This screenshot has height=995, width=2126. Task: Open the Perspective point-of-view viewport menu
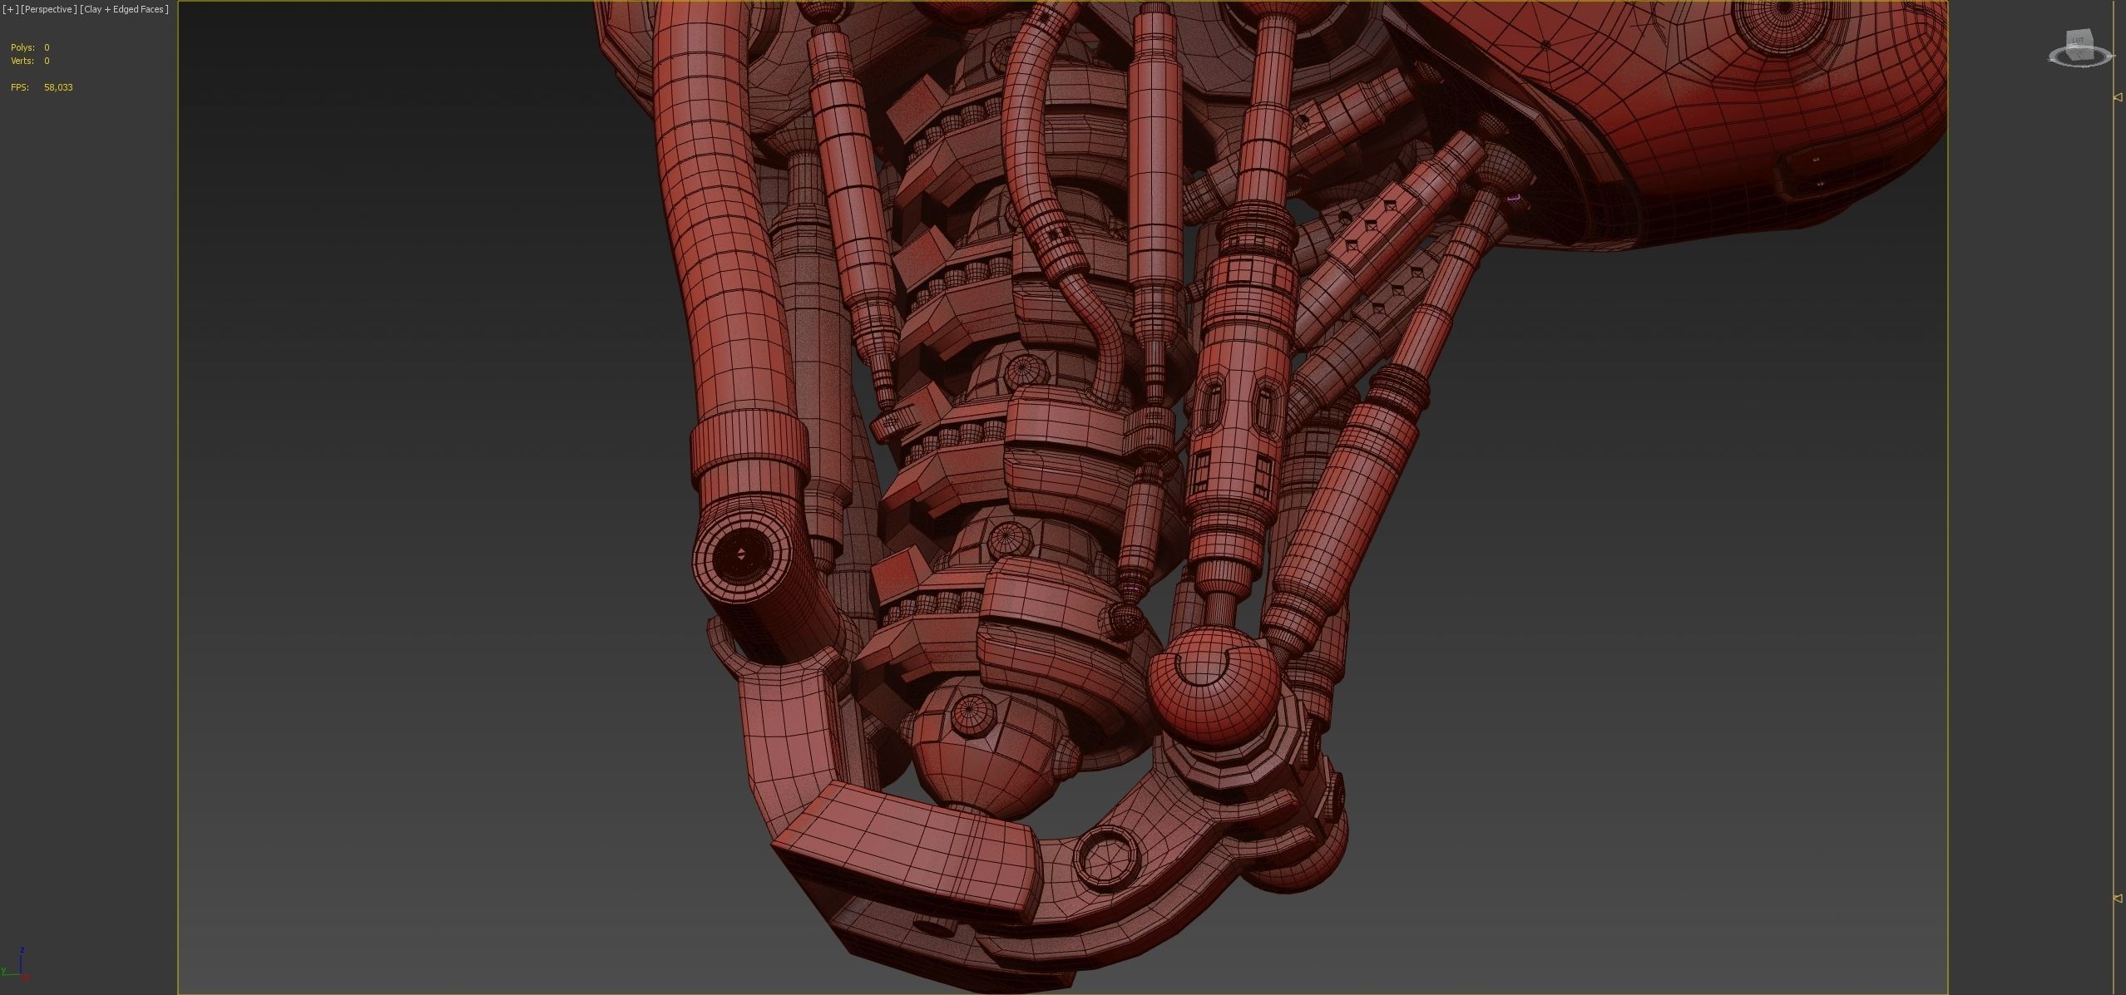(49, 9)
